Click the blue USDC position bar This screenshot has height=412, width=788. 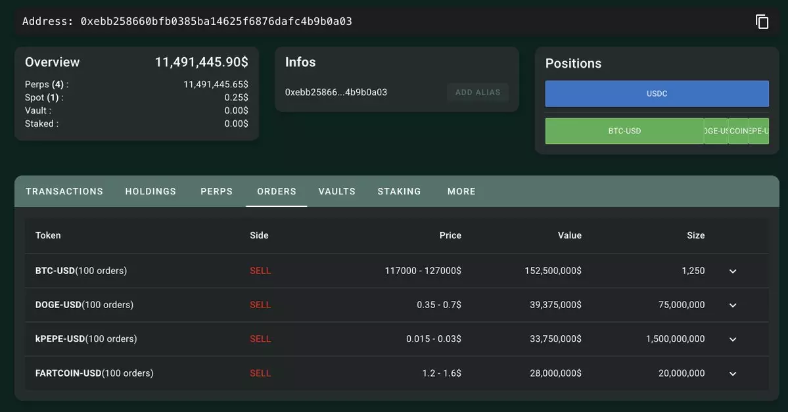[x=657, y=94]
